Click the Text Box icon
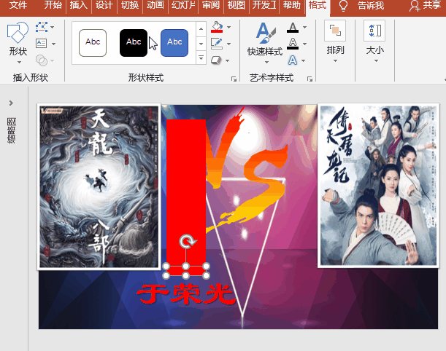Screen dimensions: 446x351 point(42,44)
